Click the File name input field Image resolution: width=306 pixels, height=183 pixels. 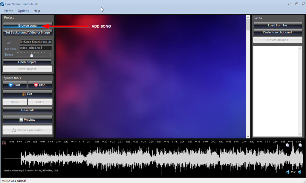pos(35,48)
